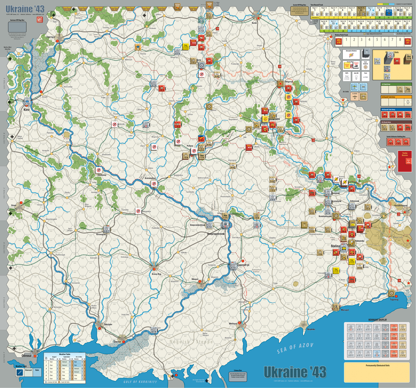Click the Dnepropetrovsk city label

(216, 234)
